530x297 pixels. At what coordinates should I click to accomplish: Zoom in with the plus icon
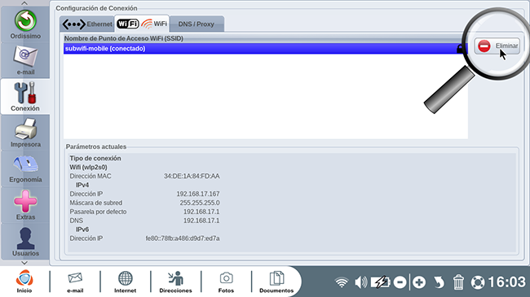pos(419,282)
